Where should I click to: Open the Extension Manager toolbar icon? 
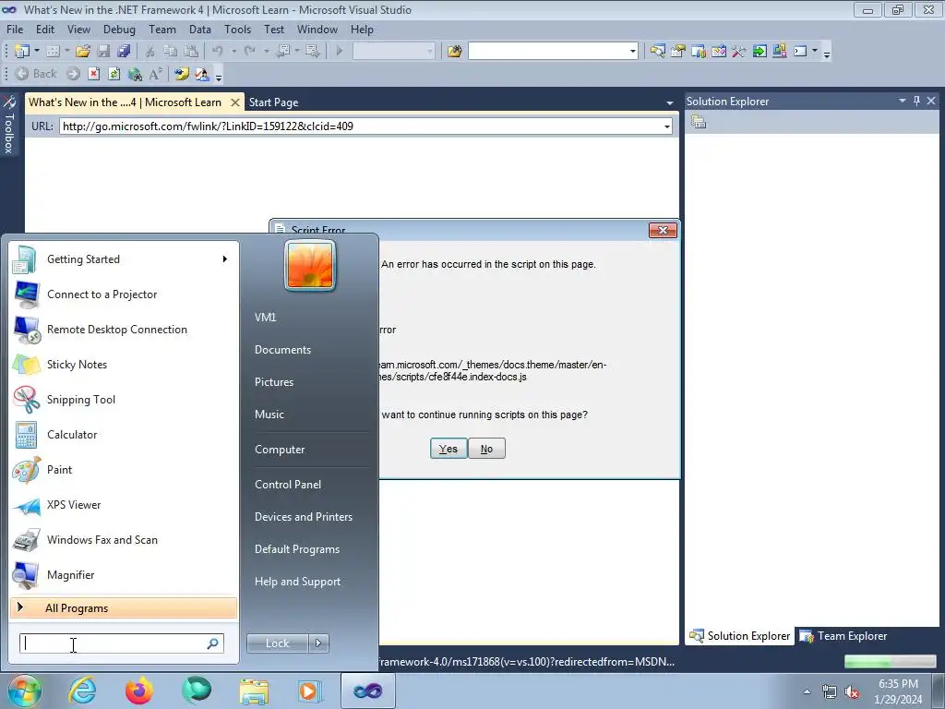[779, 52]
